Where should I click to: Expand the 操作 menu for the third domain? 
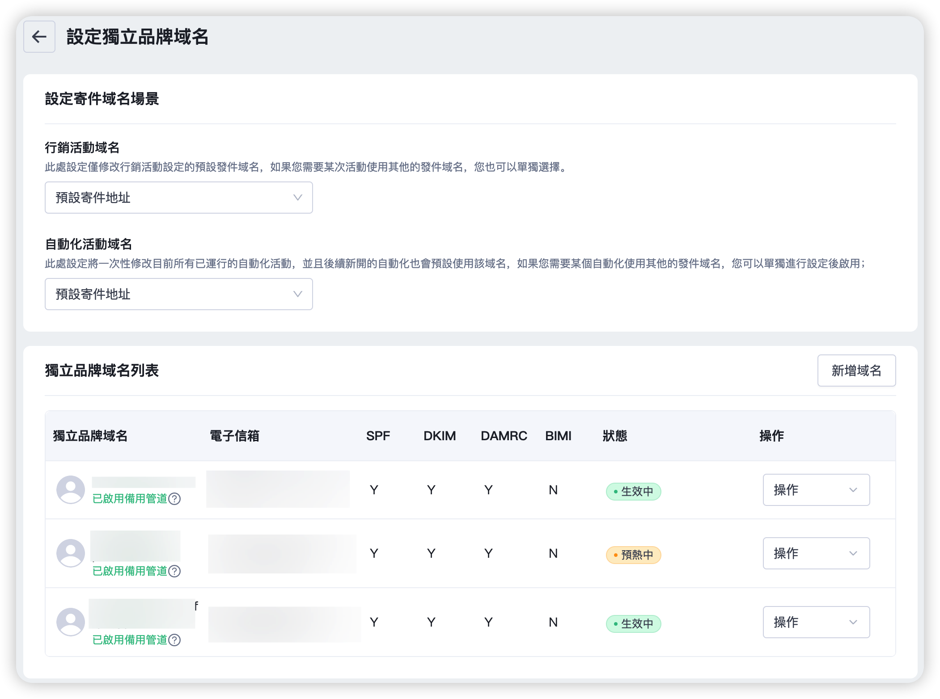tap(816, 622)
